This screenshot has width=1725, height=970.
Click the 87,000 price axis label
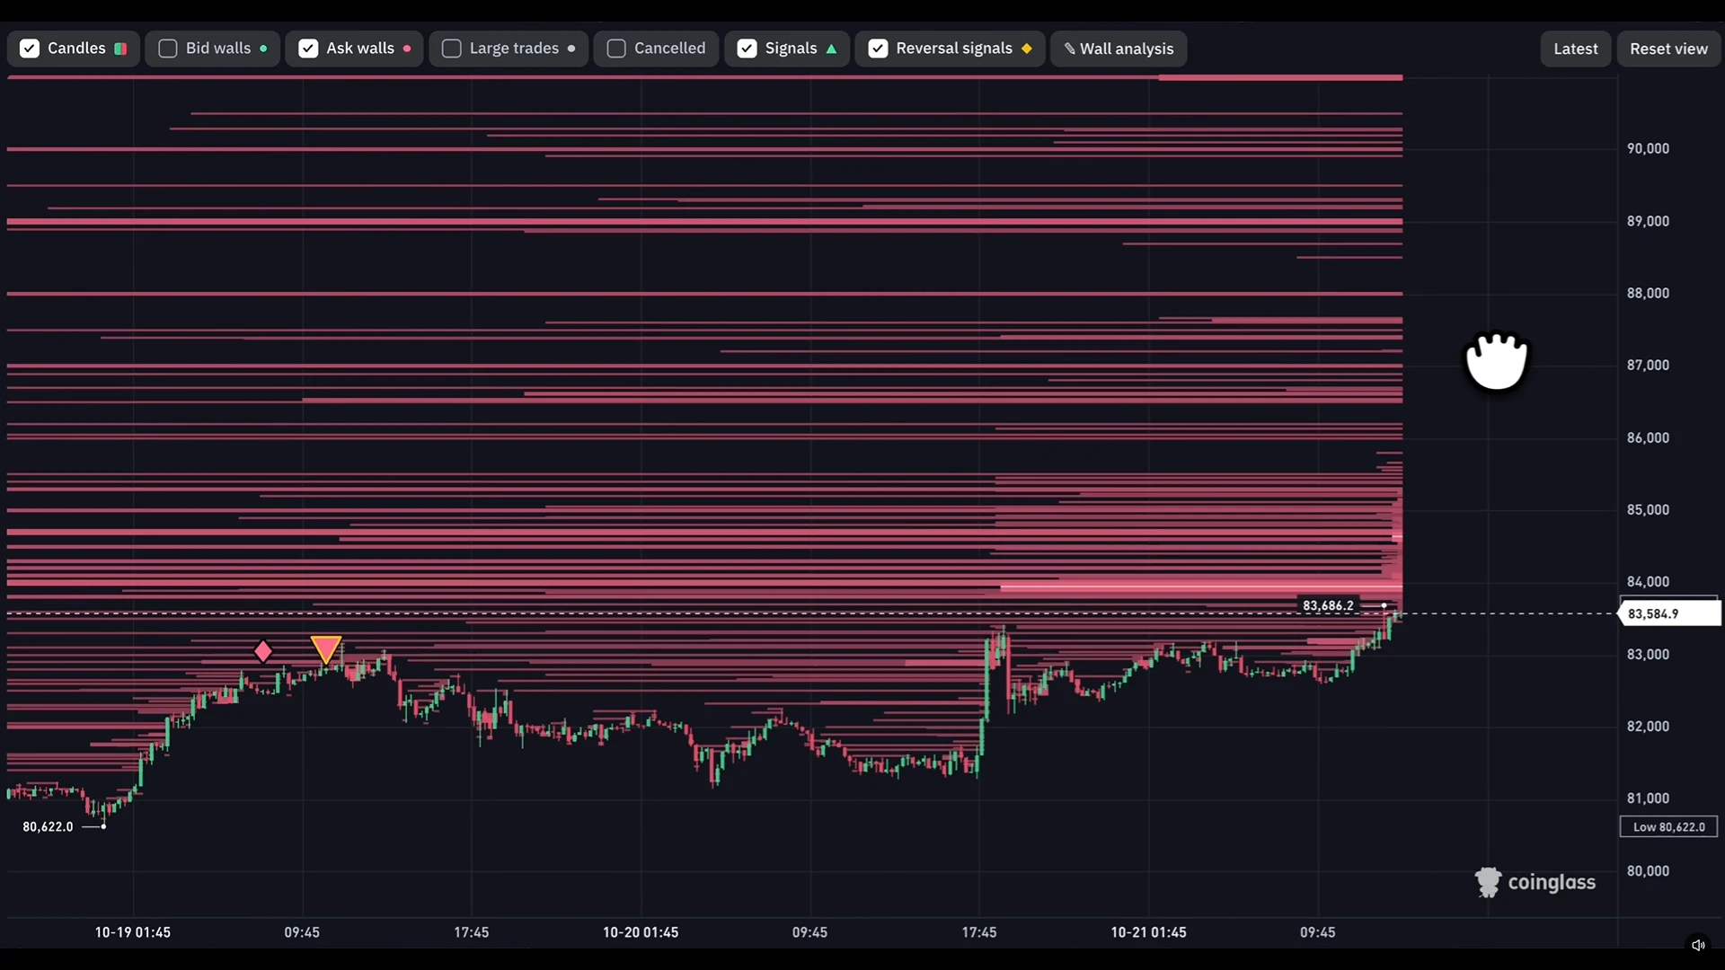coord(1648,366)
